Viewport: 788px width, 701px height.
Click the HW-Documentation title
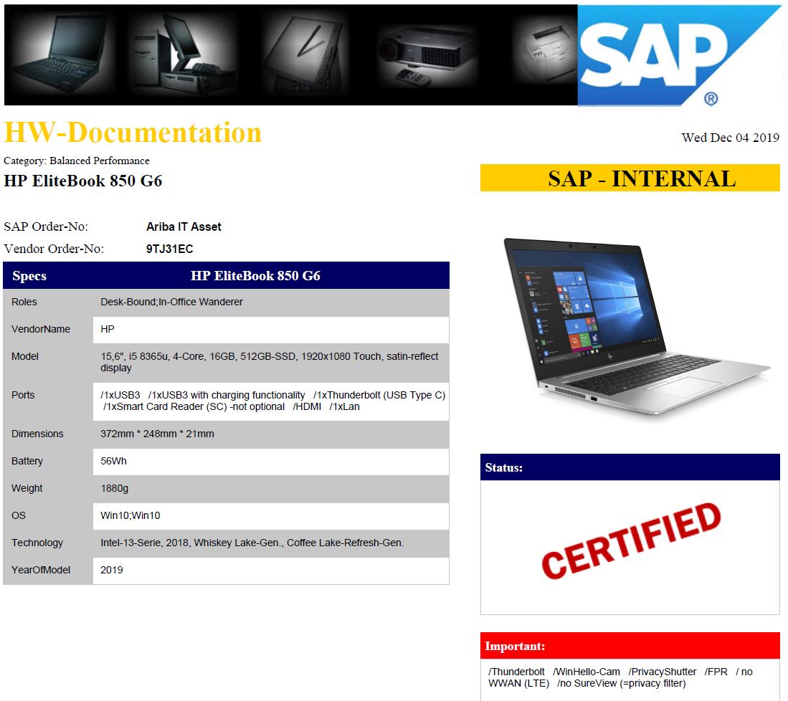[133, 133]
